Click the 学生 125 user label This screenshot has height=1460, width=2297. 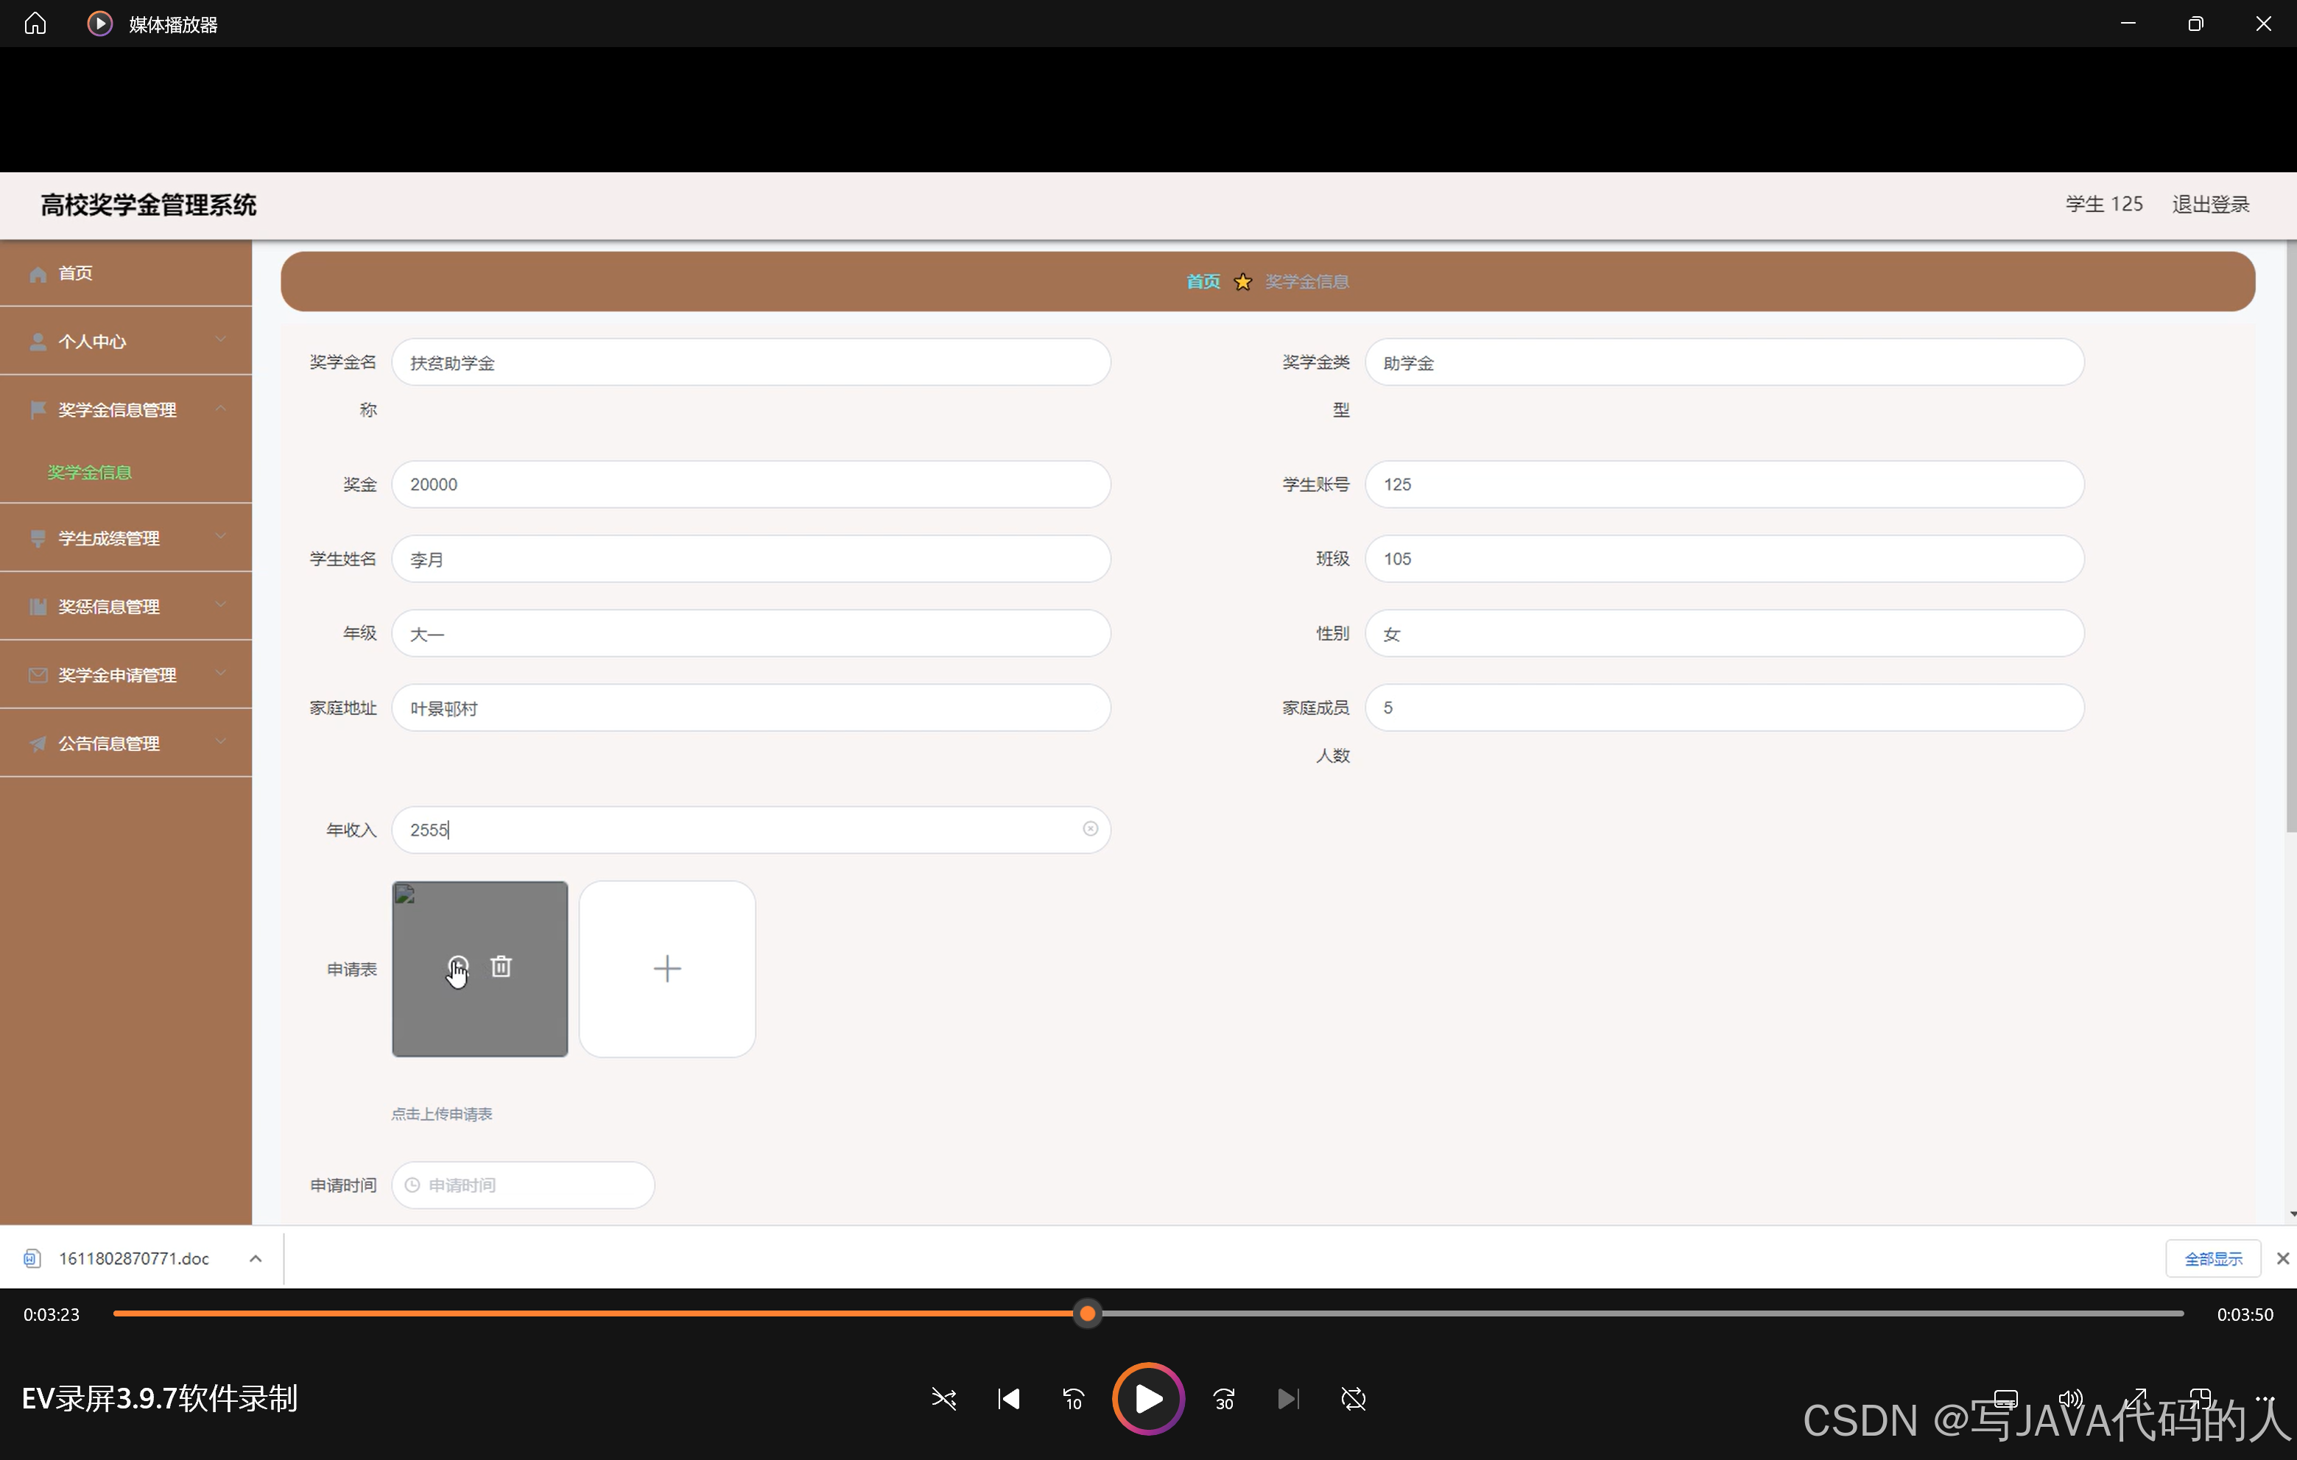(x=2103, y=204)
